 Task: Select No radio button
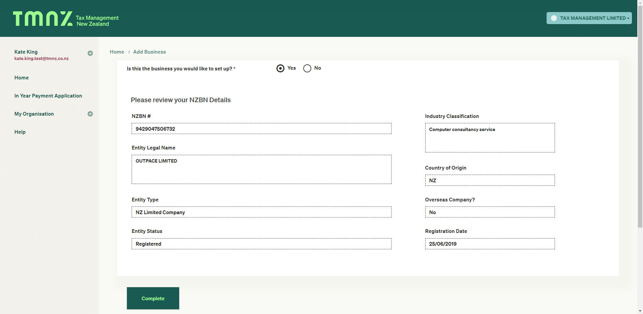pos(307,68)
